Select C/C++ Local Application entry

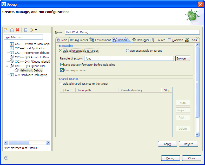30,48
